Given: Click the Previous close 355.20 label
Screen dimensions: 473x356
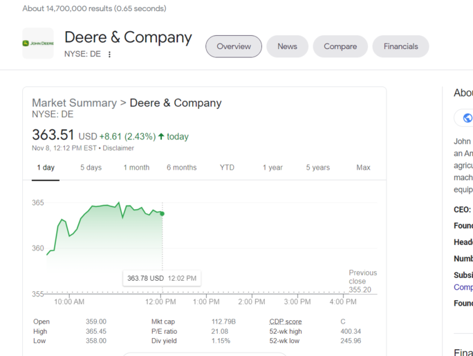Looking at the screenshot, I should pos(363,281).
